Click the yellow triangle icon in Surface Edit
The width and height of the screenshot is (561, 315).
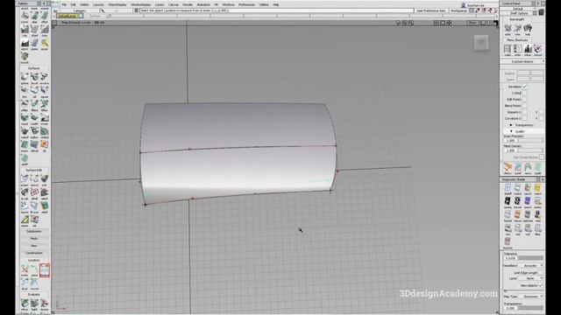pos(25,220)
